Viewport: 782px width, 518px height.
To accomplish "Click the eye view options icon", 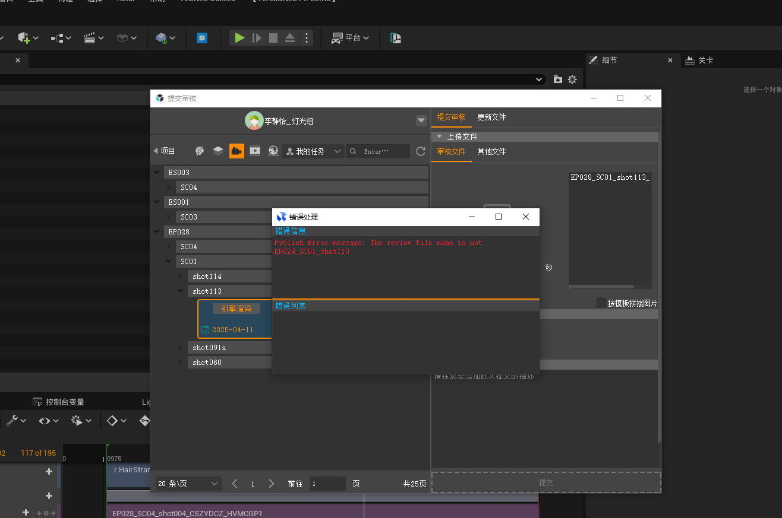I will click(x=45, y=420).
